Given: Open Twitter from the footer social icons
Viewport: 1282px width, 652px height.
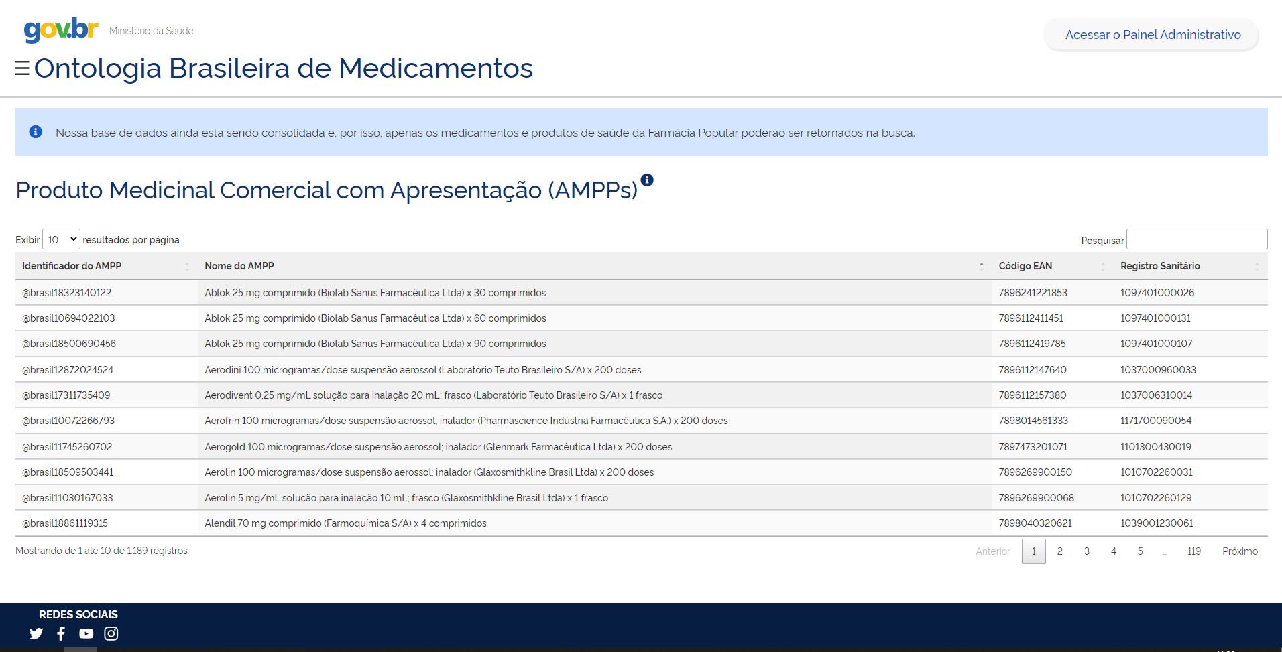Looking at the screenshot, I should 36,633.
